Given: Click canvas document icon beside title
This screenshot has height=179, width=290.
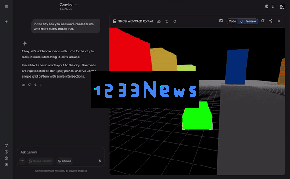Looking at the screenshot, I should click(x=115, y=21).
